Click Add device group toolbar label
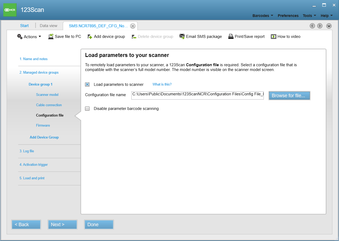The width and height of the screenshot is (339, 241). tap(109, 37)
